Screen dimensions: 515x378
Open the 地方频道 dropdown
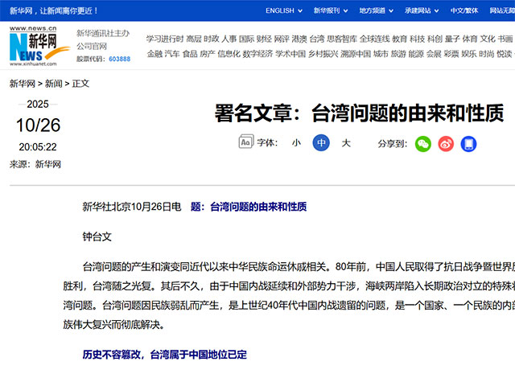pyautogui.click(x=377, y=11)
